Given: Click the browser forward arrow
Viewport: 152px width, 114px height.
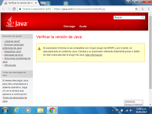Looking at the screenshot, I should 9,9.
